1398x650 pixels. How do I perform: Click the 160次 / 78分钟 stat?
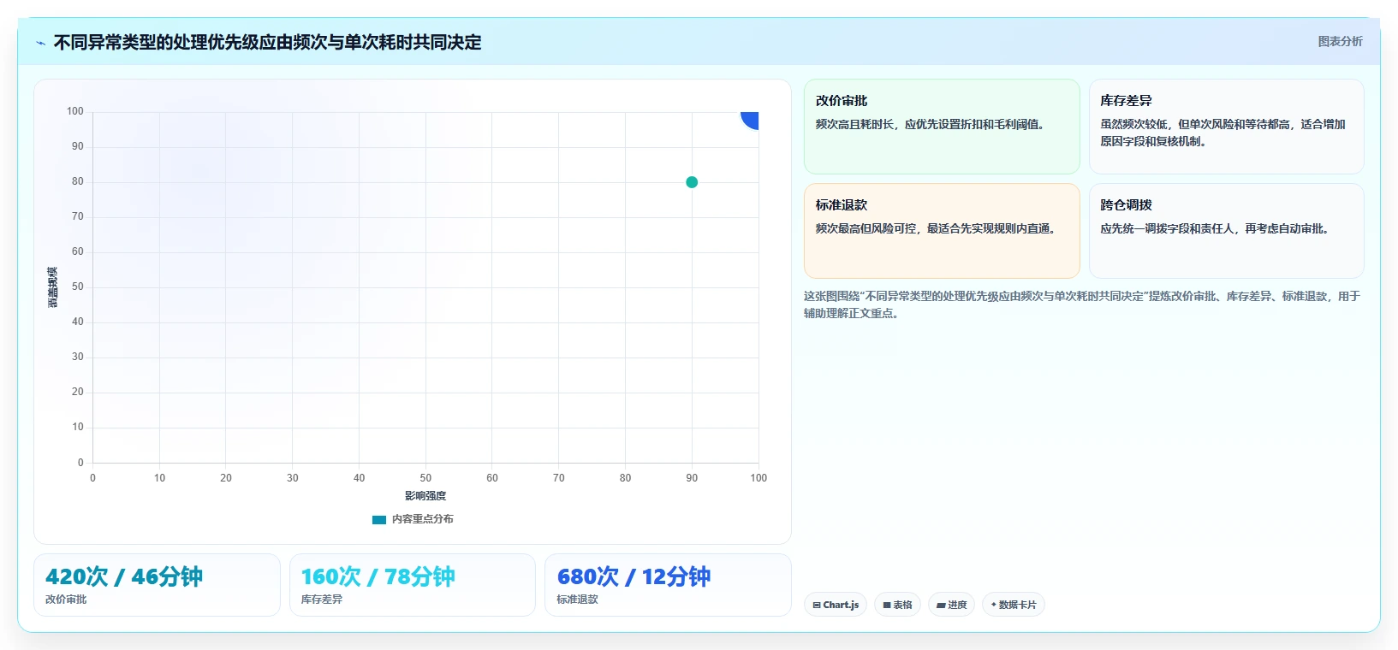(378, 576)
